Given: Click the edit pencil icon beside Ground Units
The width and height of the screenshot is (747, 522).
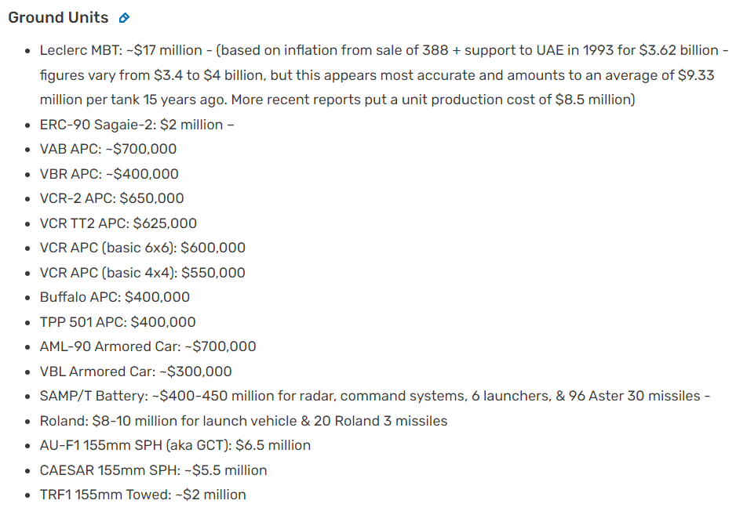Looking at the screenshot, I should coord(124,18).
